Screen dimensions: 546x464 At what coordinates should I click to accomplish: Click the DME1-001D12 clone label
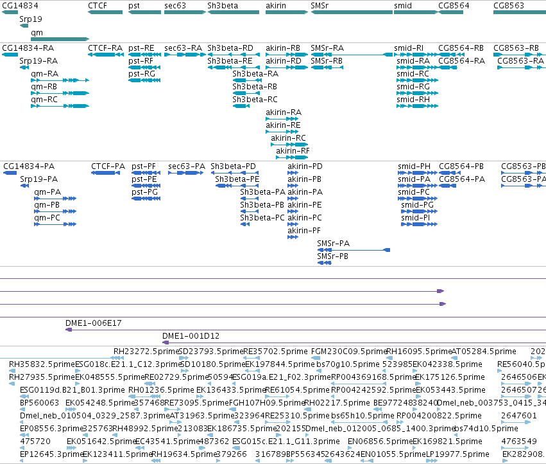click(191, 336)
